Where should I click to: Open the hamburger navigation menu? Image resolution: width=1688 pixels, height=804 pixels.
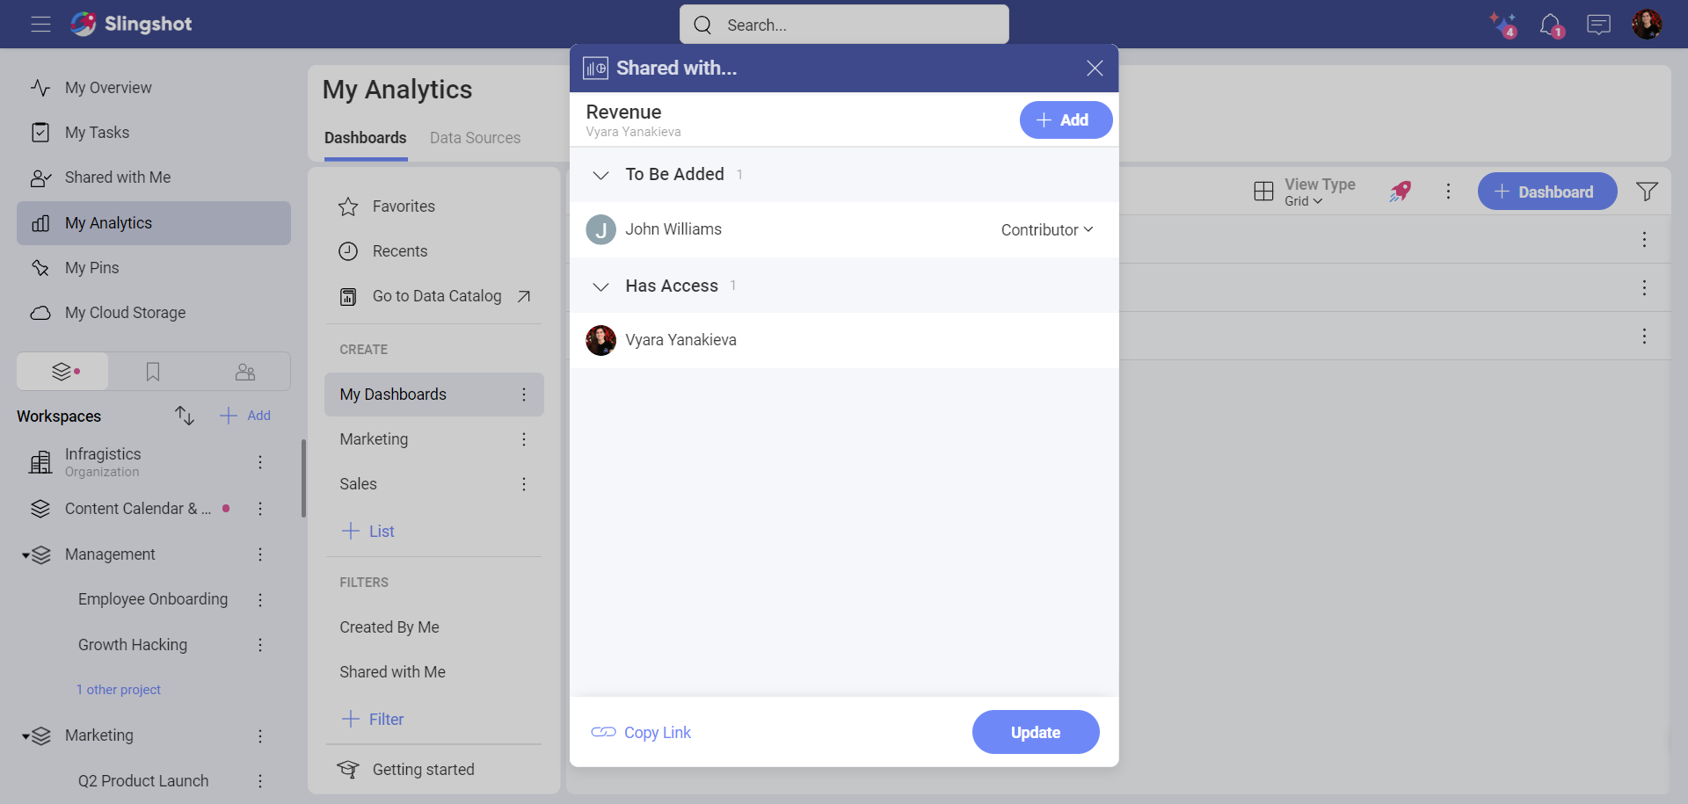click(40, 24)
